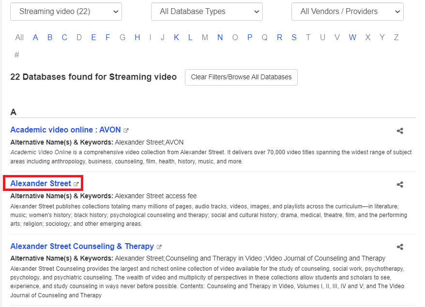Filter databases by letter F

pos(107,37)
